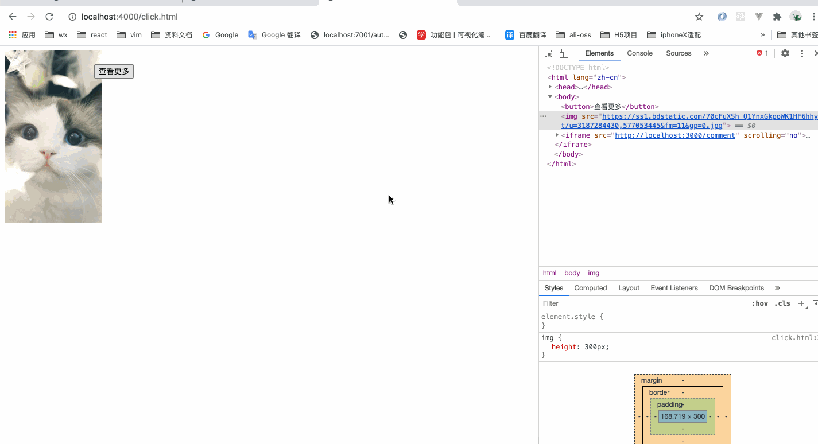Image resolution: width=818 pixels, height=444 pixels.
Task: Open DevTools settings gear
Action: (785, 53)
